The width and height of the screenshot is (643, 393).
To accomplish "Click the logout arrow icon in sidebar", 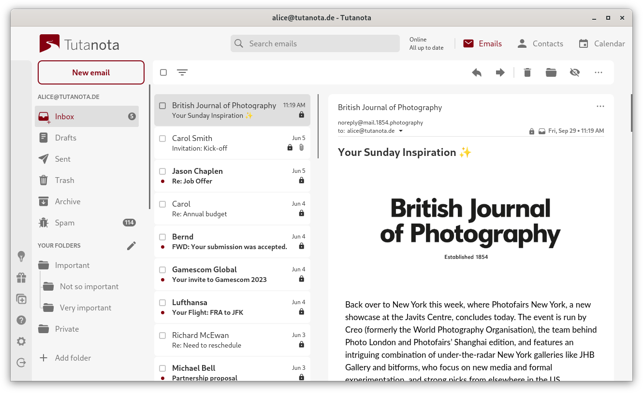I will pos(21,363).
